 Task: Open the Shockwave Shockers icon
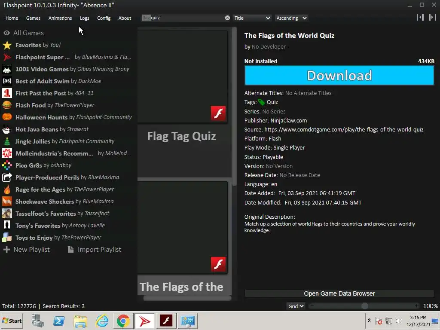pyautogui.click(x=7, y=202)
